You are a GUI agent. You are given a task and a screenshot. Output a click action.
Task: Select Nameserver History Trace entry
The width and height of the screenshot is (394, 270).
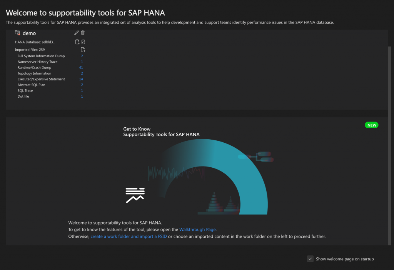click(x=37, y=62)
